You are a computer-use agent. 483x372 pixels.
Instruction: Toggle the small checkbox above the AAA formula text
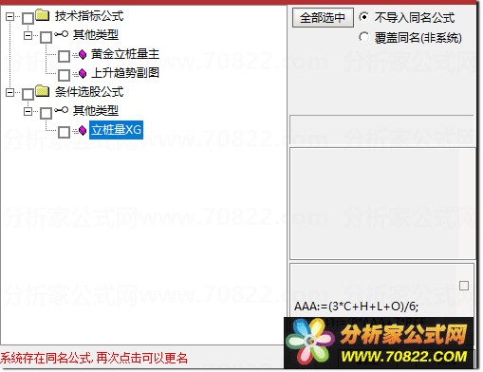[x=464, y=286]
